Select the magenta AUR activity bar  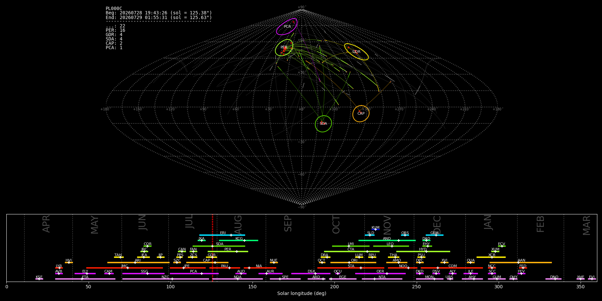[270, 274]
